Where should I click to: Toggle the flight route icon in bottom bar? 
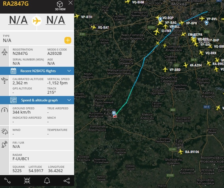point(7,180)
